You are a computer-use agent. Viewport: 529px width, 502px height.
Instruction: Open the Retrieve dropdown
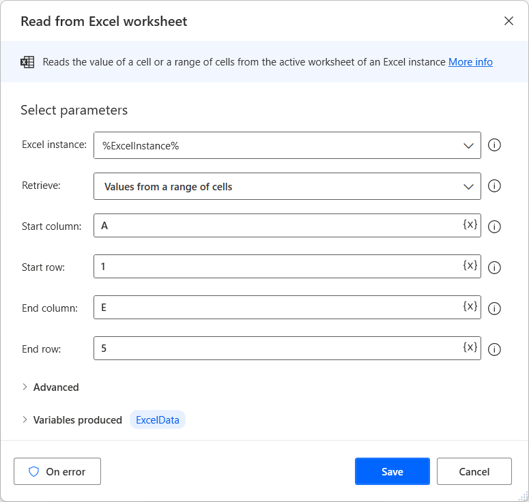pyautogui.click(x=287, y=186)
